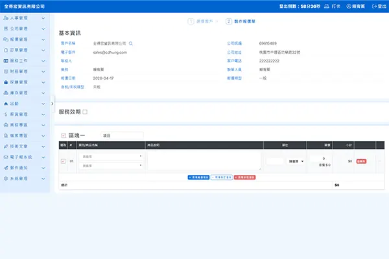Click the quantity input in row 01
The height and width of the screenshot is (259, 389).
(x=275, y=161)
